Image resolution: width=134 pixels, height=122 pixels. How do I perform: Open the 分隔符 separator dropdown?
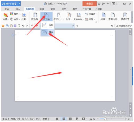(91, 14)
